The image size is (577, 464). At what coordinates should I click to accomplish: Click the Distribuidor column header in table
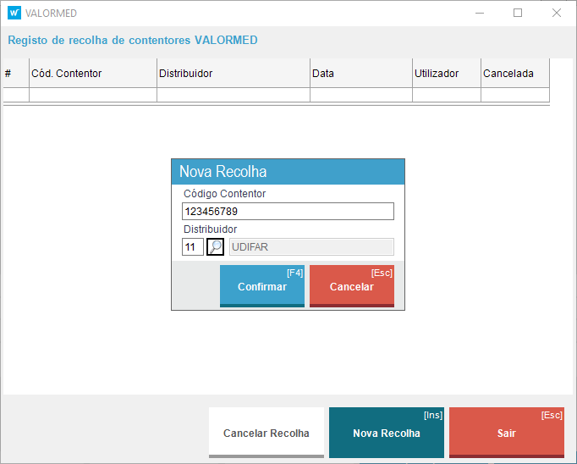233,74
